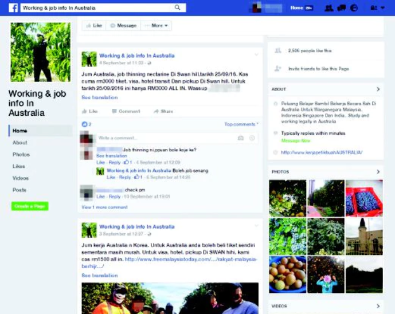Open the freemalaysiatoday.com article link

[169, 262]
